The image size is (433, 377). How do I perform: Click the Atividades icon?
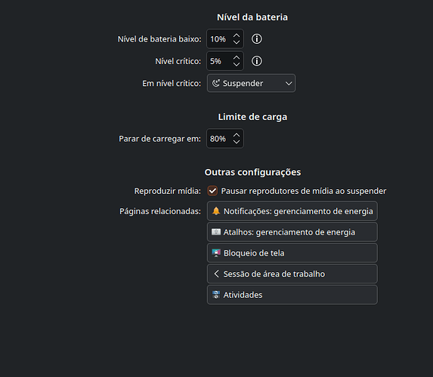(216, 295)
